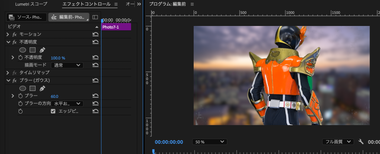The image size is (380, 154).
Task: Click the 100.0 % opacity value
Action: 58,58
